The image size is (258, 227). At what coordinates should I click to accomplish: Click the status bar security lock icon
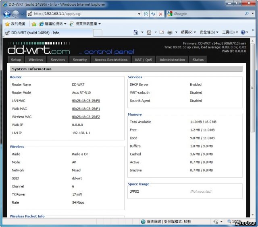coord(216,222)
